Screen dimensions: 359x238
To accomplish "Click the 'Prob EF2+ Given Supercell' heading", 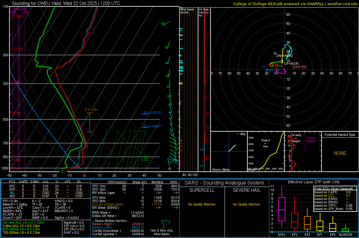I will click(x=333, y=188).
